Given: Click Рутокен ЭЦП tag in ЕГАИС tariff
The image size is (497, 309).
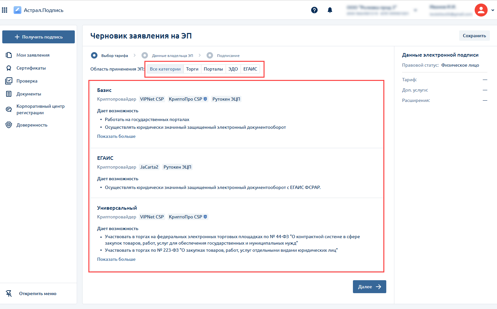Looking at the screenshot, I should pos(177,167).
